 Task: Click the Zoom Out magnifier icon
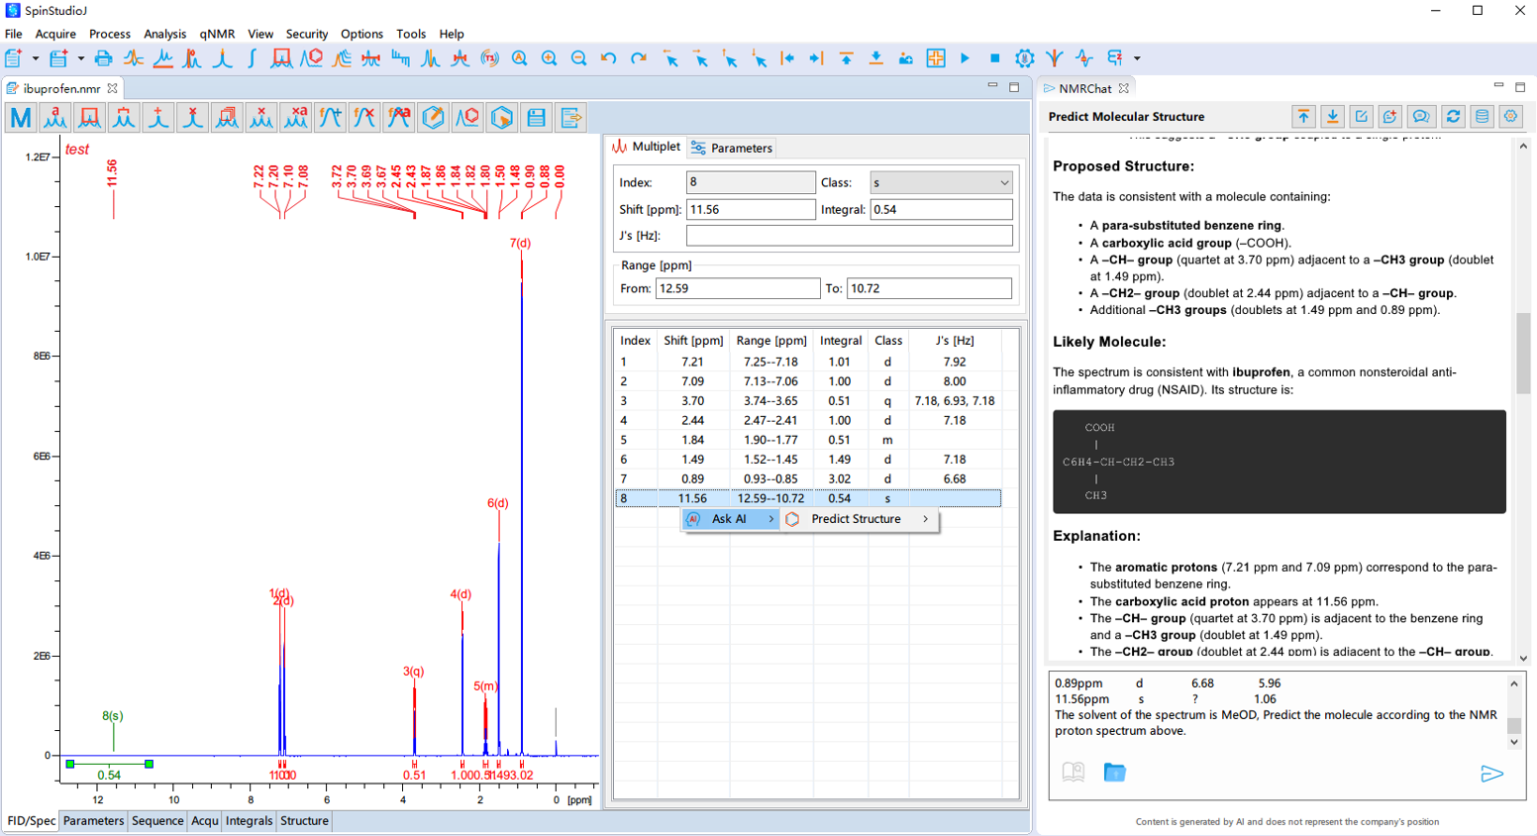coord(578,58)
